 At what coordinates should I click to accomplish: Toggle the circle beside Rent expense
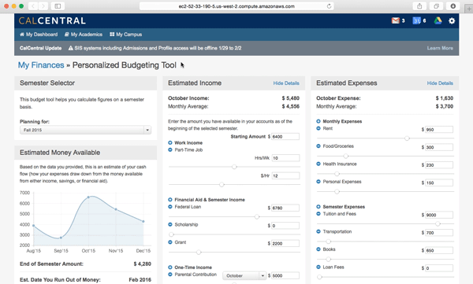click(318, 128)
